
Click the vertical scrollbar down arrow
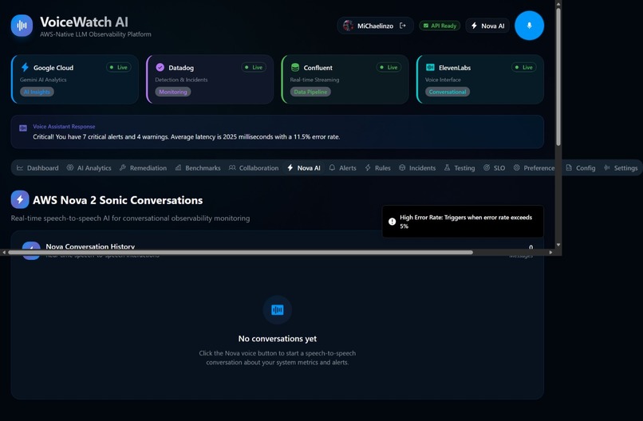(558, 245)
